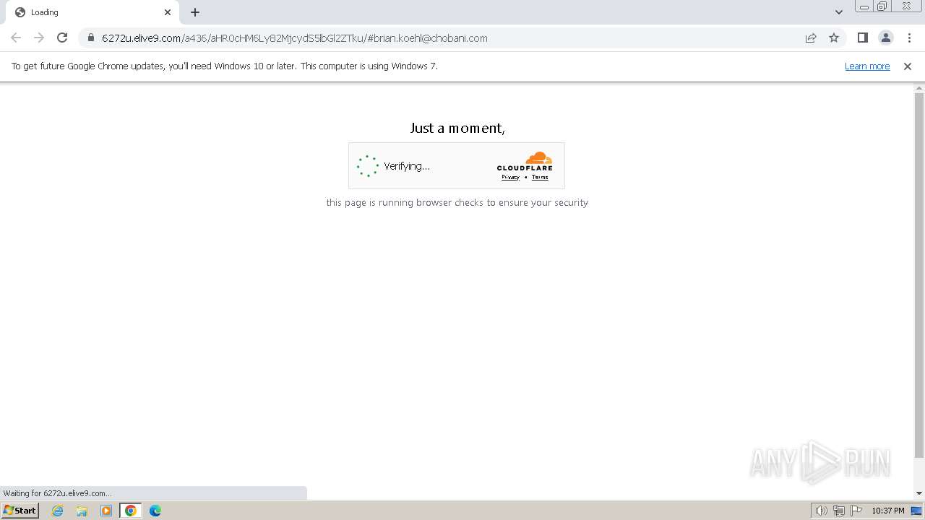Reload the current page
The image size is (925, 520).
tap(62, 38)
